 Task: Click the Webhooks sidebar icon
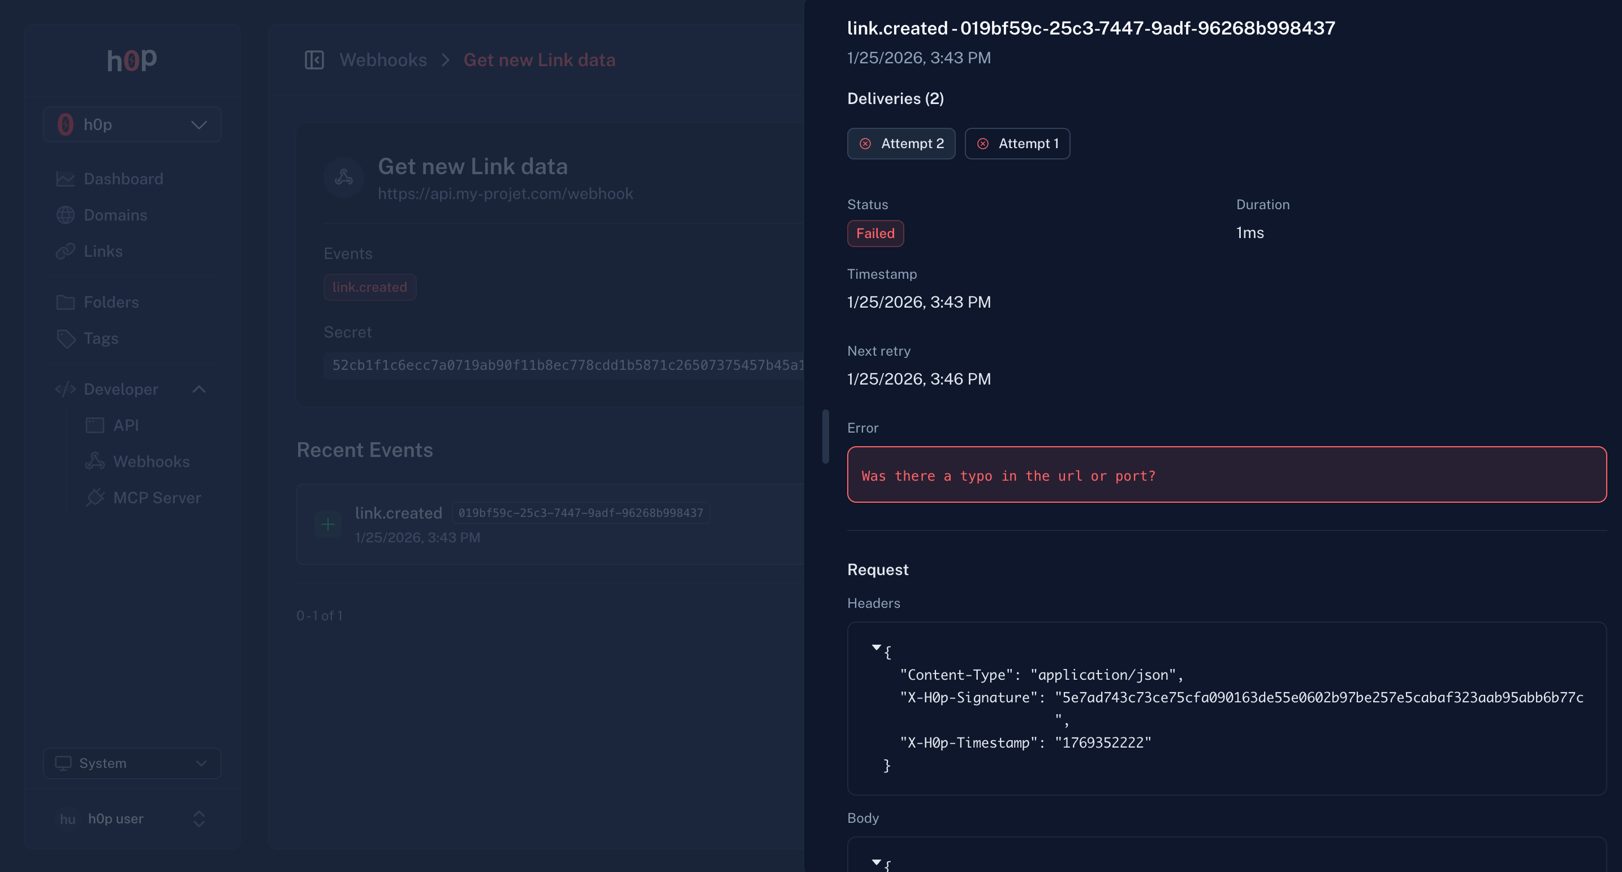[94, 461]
